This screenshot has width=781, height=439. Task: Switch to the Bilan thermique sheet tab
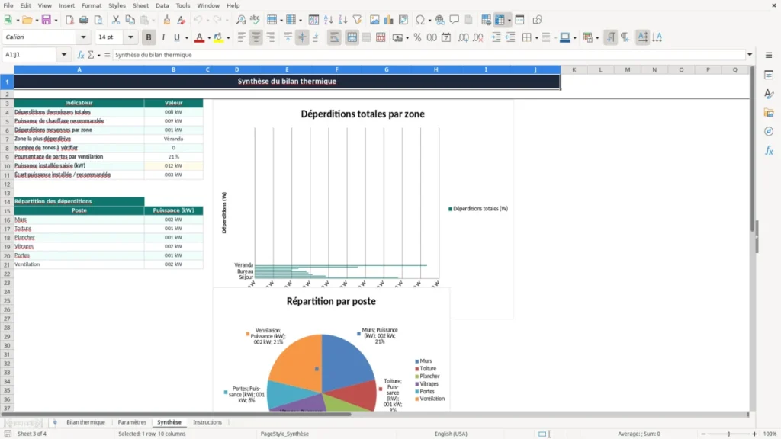coord(85,422)
